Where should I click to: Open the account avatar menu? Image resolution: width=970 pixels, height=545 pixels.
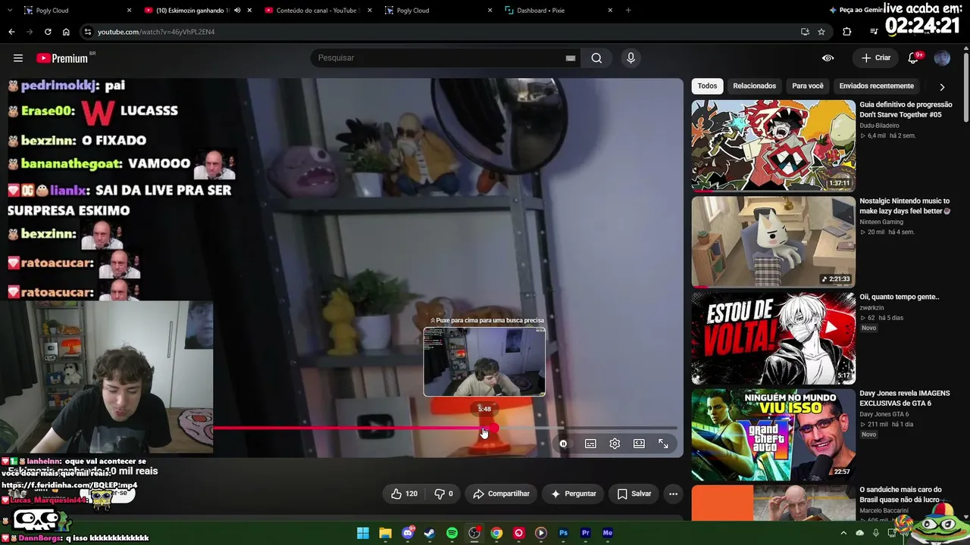[942, 58]
